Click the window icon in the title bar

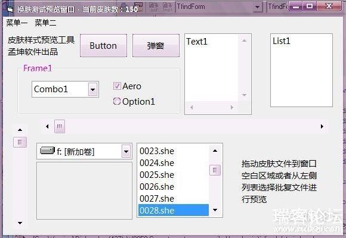[x=10, y=9]
